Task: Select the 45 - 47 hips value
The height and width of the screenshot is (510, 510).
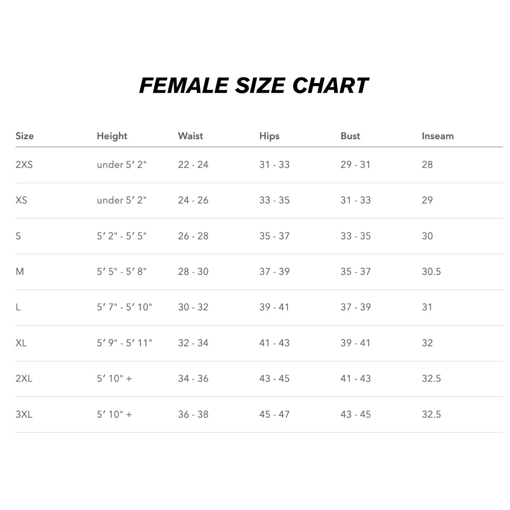Action: pyautogui.click(x=274, y=415)
